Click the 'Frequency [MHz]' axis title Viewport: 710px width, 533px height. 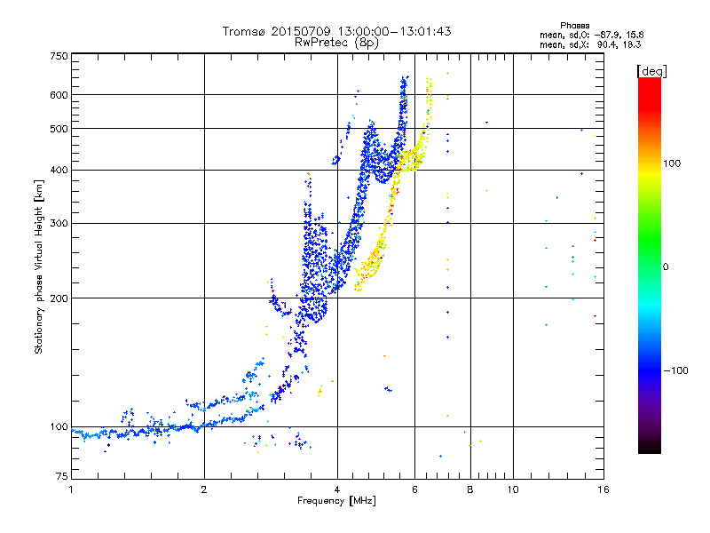[336, 501]
